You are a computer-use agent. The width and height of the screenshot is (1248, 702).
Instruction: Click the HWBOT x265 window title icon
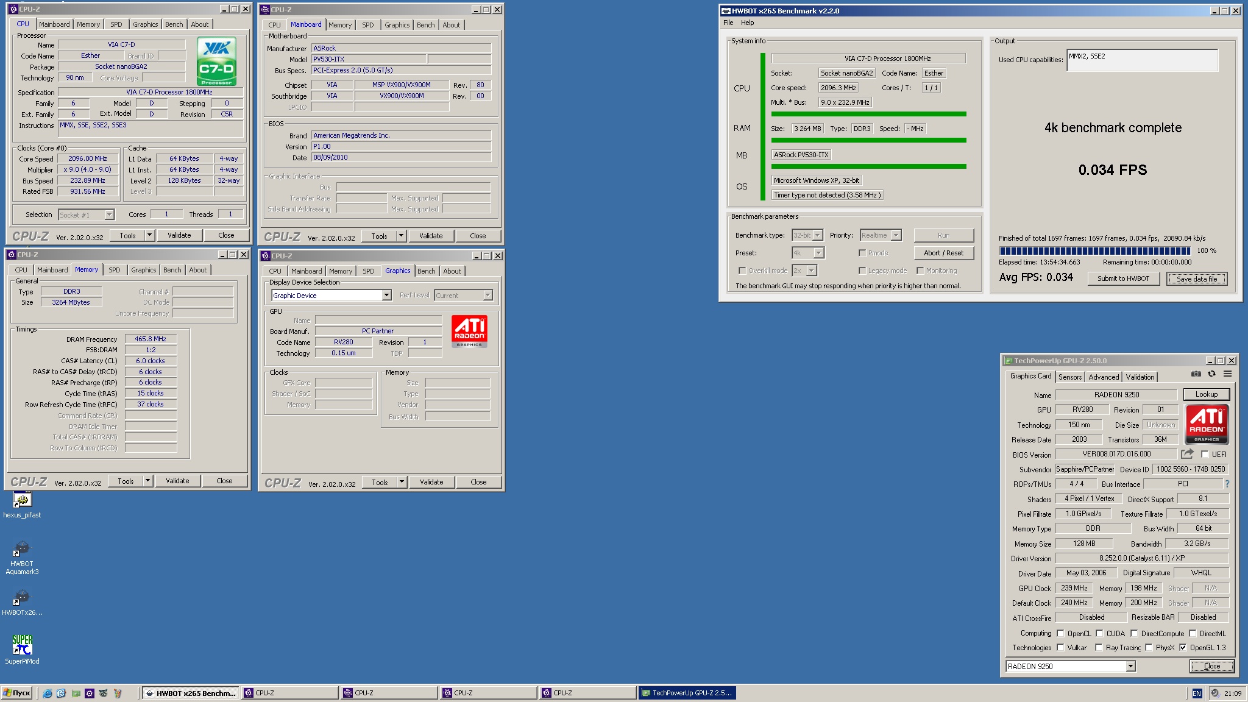[726, 10]
